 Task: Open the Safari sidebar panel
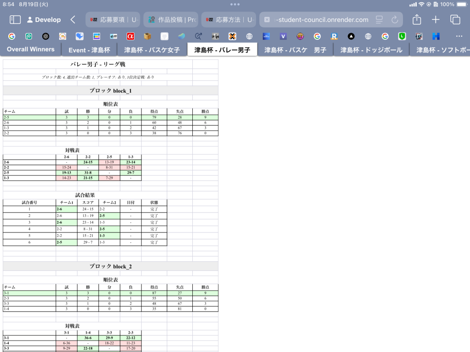coord(15,20)
